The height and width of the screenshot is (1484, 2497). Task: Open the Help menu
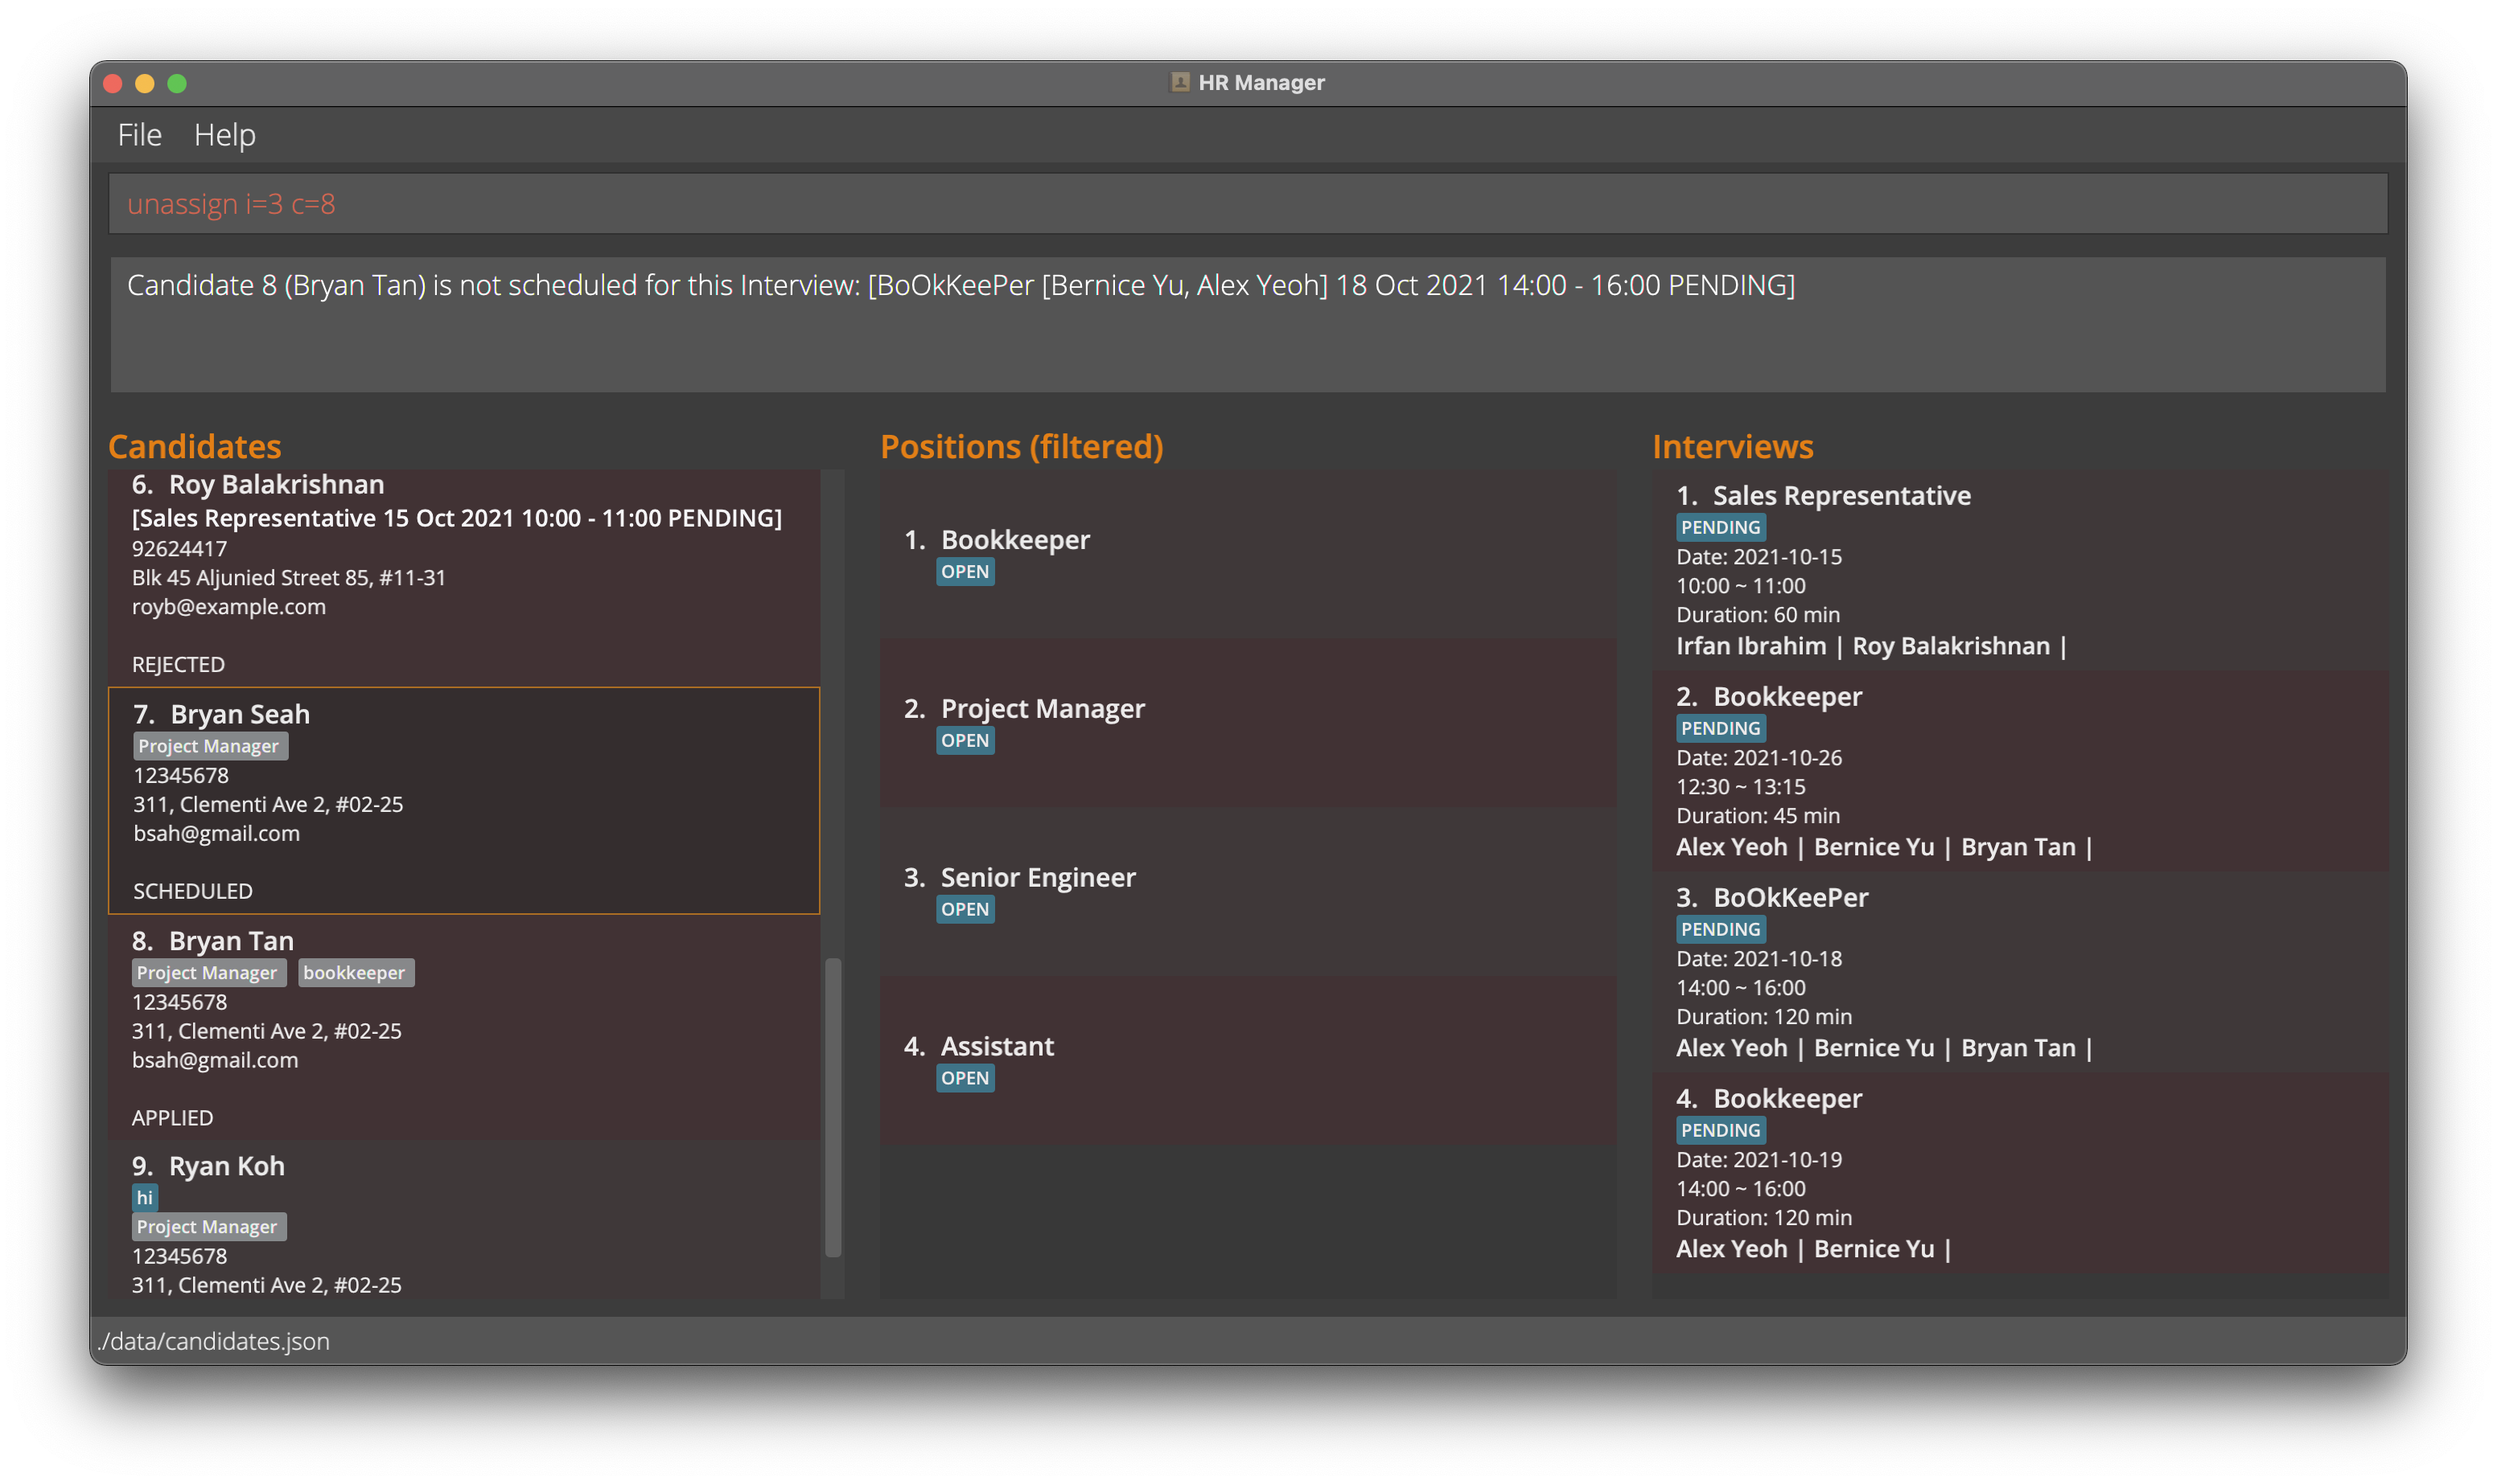click(x=224, y=135)
